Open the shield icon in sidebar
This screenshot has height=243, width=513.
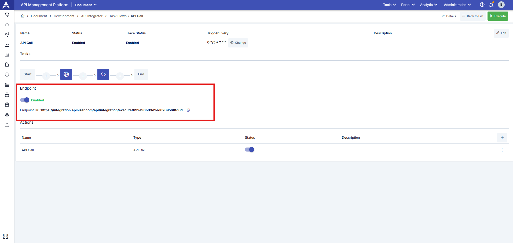(7, 75)
